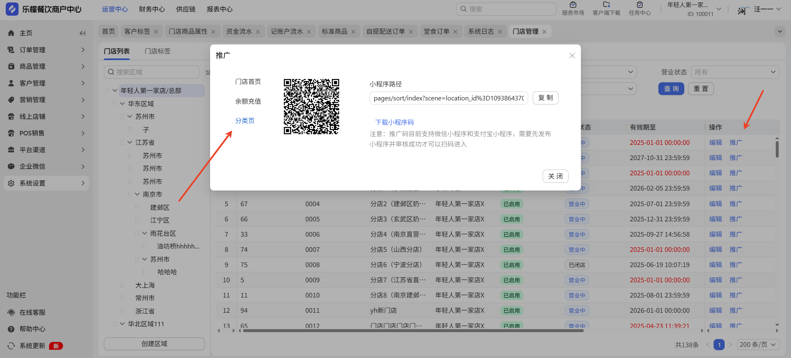Close the 客户标签 tab with its X

coord(156,32)
